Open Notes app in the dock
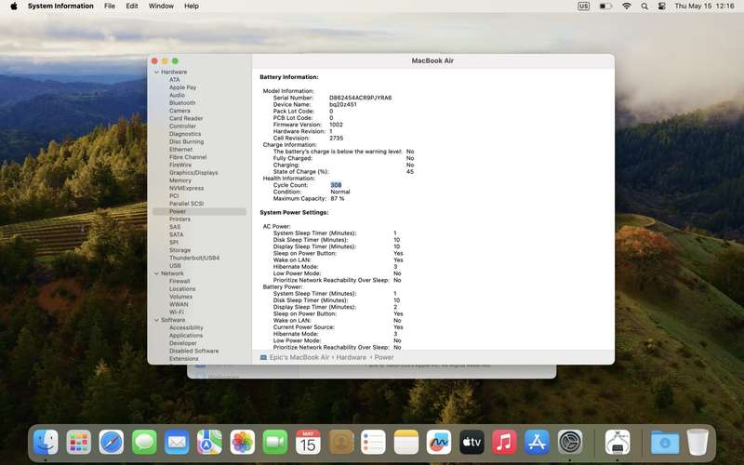Image resolution: width=744 pixels, height=465 pixels. tap(406, 443)
